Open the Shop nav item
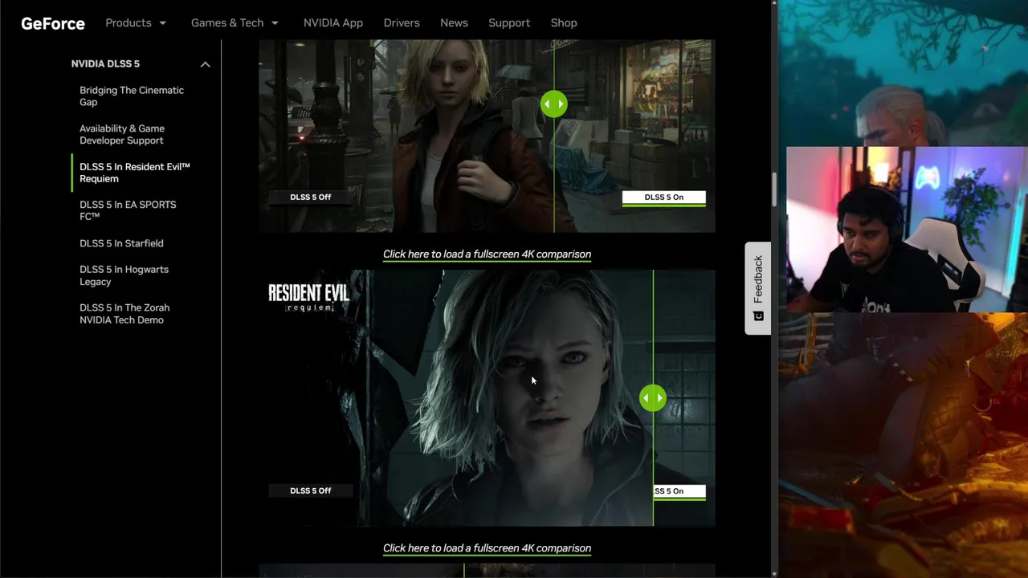 564,22
